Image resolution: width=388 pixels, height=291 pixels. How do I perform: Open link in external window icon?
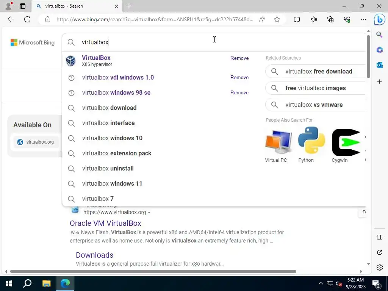(x=380, y=252)
